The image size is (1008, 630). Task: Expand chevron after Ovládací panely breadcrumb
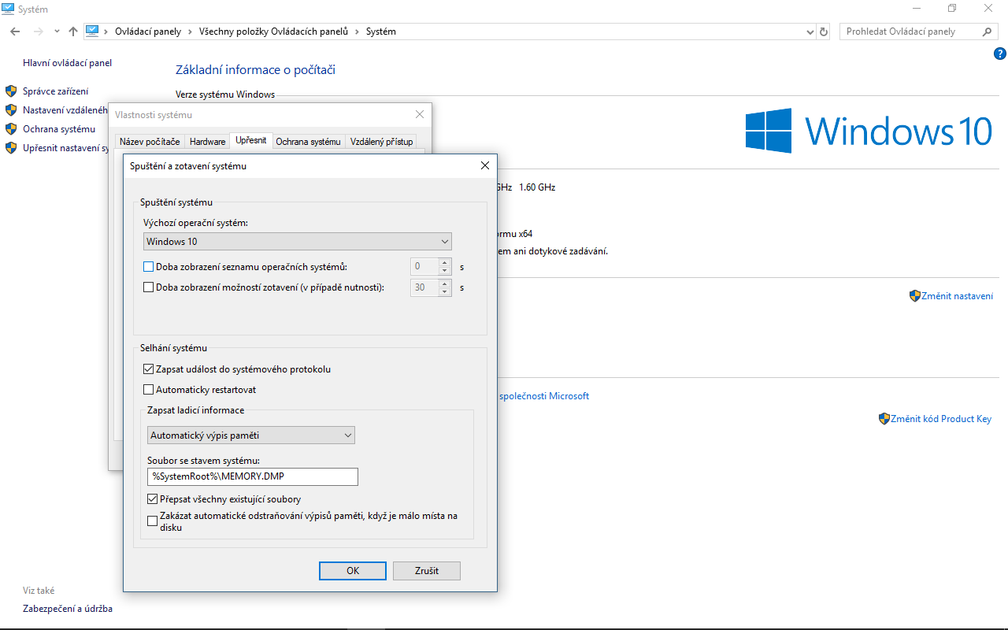[x=189, y=32]
